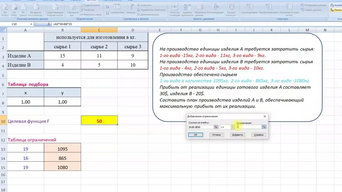
Task: Expand the Name Box dropdown arrow
Action: pos(31,24)
